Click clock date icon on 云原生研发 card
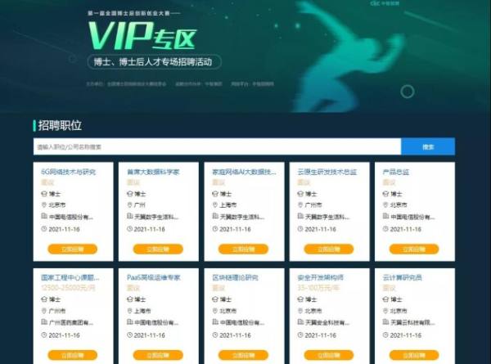This screenshot has width=491, height=364. click(300, 229)
